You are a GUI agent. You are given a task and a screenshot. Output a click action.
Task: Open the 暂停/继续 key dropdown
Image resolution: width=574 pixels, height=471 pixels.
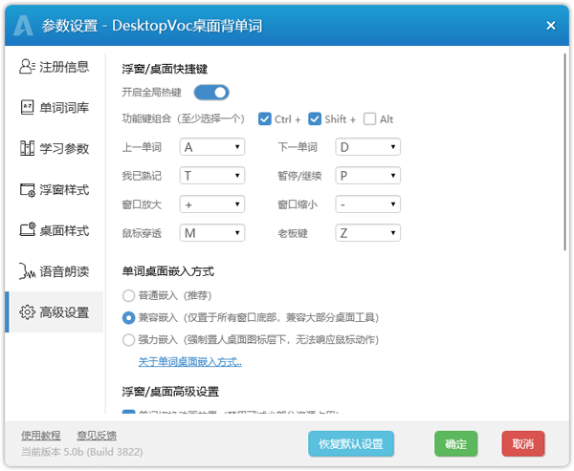click(368, 176)
